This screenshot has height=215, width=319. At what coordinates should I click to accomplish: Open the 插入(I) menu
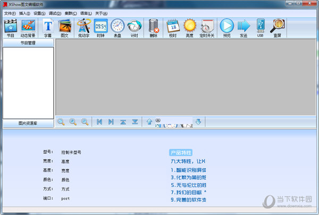(x=24, y=13)
